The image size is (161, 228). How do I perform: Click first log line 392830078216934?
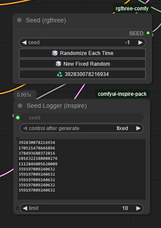(37, 143)
